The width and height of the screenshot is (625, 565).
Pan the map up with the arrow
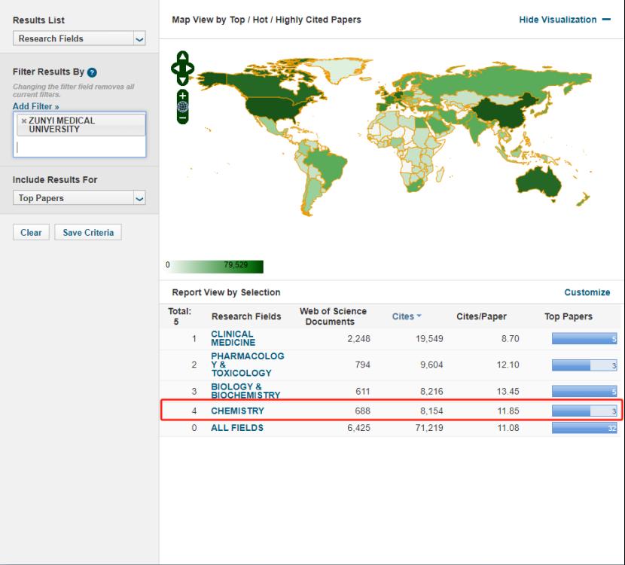tap(183, 57)
